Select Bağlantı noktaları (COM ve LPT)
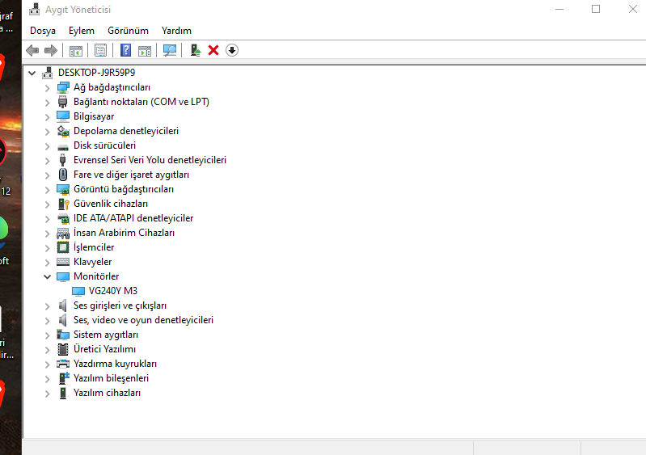 point(141,102)
